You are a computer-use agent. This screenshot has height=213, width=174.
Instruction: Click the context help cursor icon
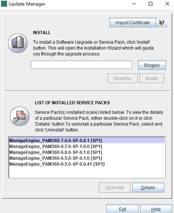click(x=162, y=23)
